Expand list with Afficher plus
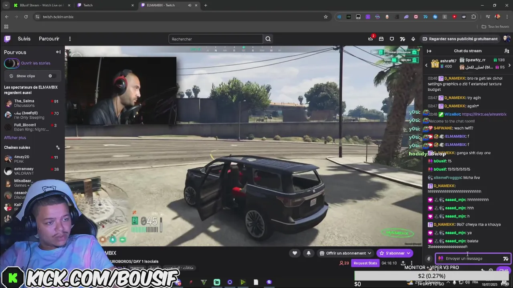 [x=15, y=138]
